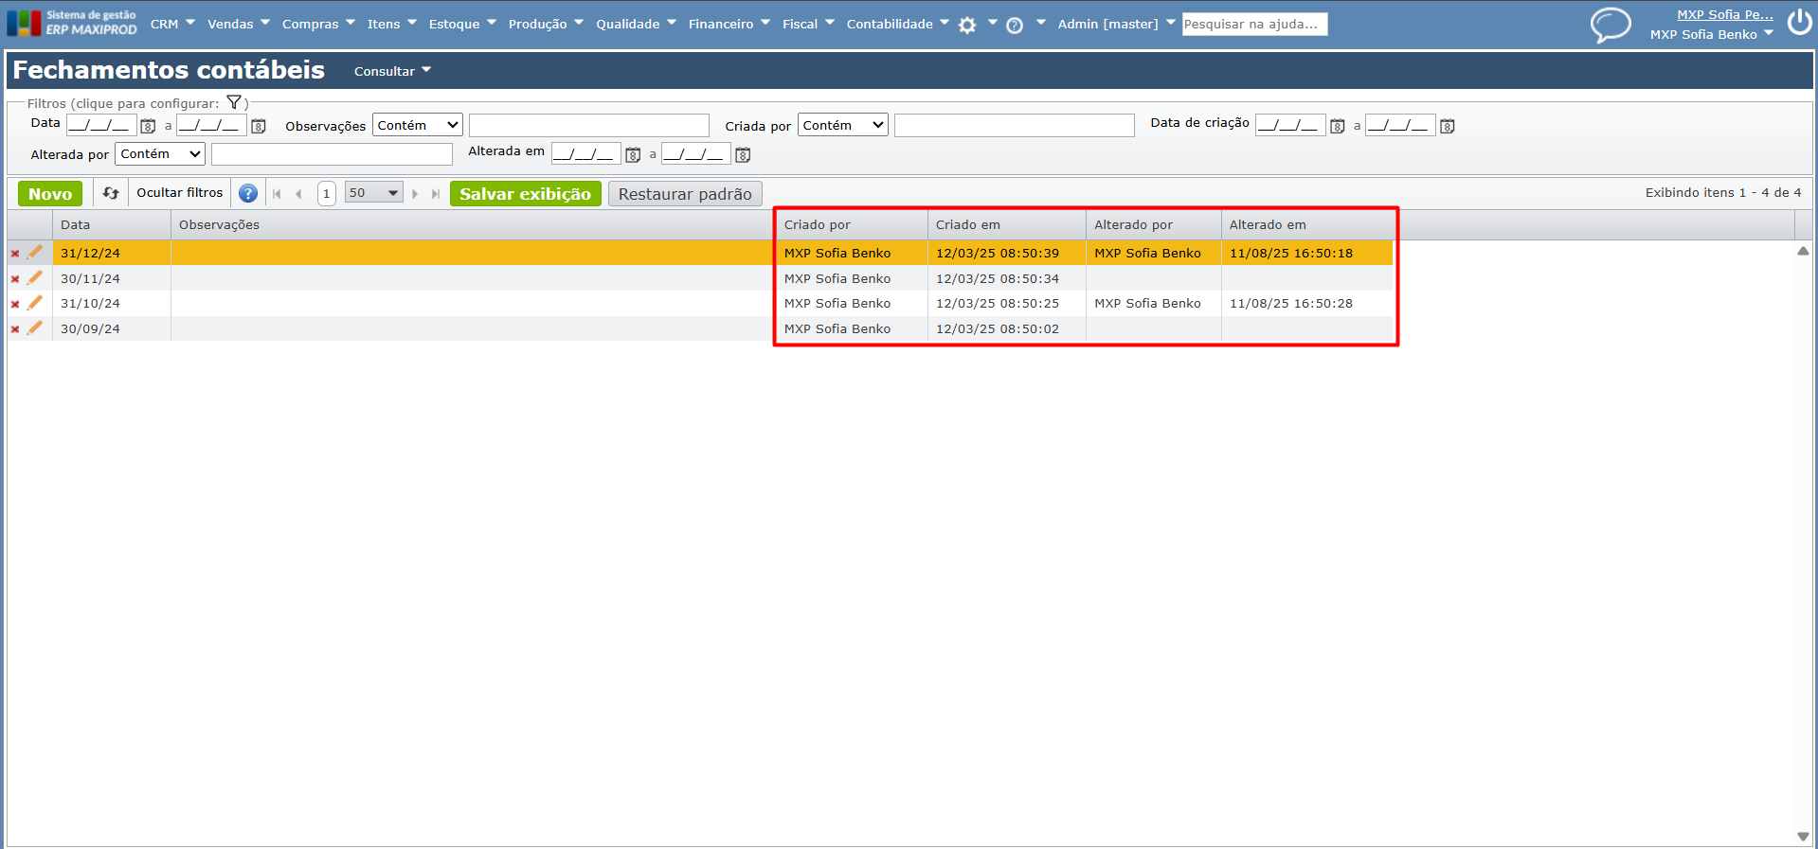This screenshot has width=1818, height=849.
Task: Edit the 31/10/24 closing row
Action: click(35, 302)
